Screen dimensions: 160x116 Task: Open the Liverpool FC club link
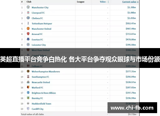pyautogui.click(x=38, y=13)
